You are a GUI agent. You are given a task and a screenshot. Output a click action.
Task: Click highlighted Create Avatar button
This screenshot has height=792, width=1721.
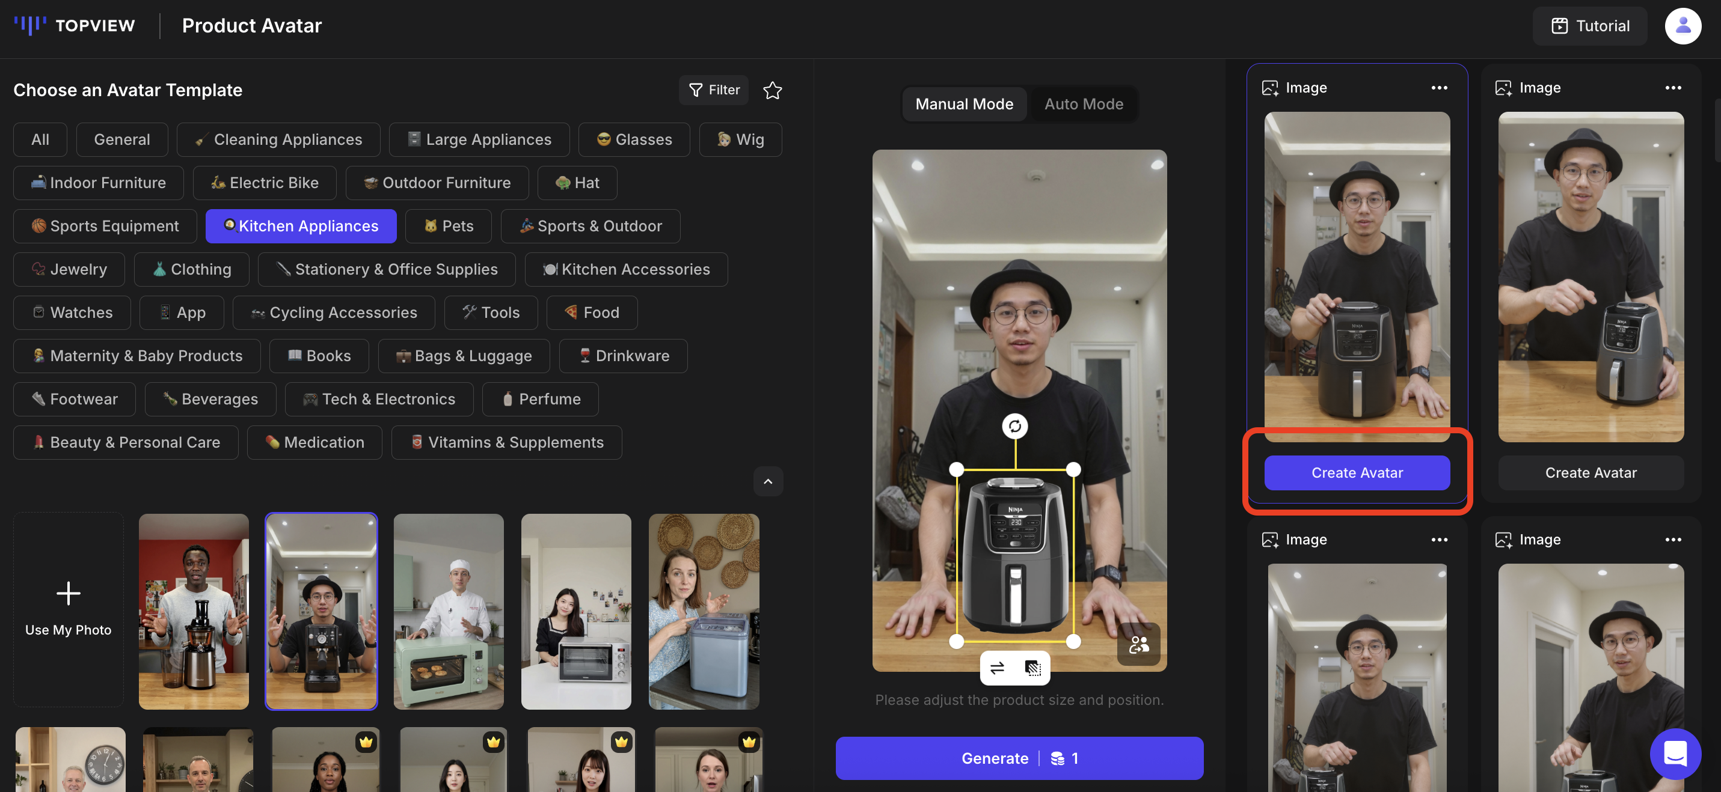point(1356,473)
